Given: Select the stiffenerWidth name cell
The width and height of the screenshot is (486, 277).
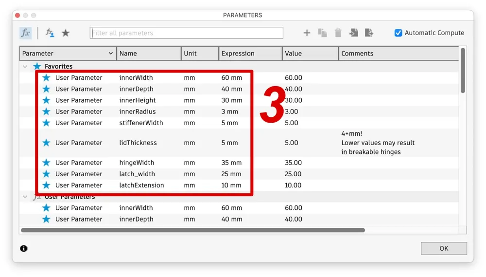Looking at the screenshot, I should (x=141, y=123).
